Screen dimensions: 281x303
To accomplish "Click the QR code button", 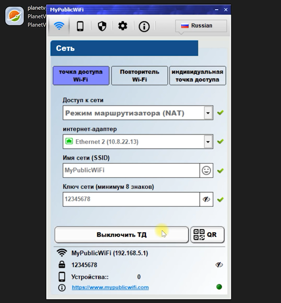I will tap(207, 235).
